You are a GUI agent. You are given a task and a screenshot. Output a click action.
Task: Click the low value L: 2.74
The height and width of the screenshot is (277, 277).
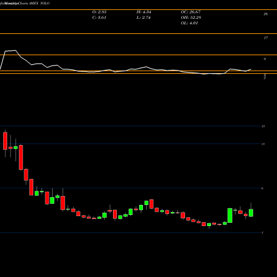click(x=143, y=18)
